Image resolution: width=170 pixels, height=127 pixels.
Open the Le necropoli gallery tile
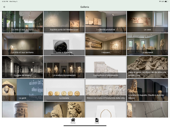[x=147, y=44]
